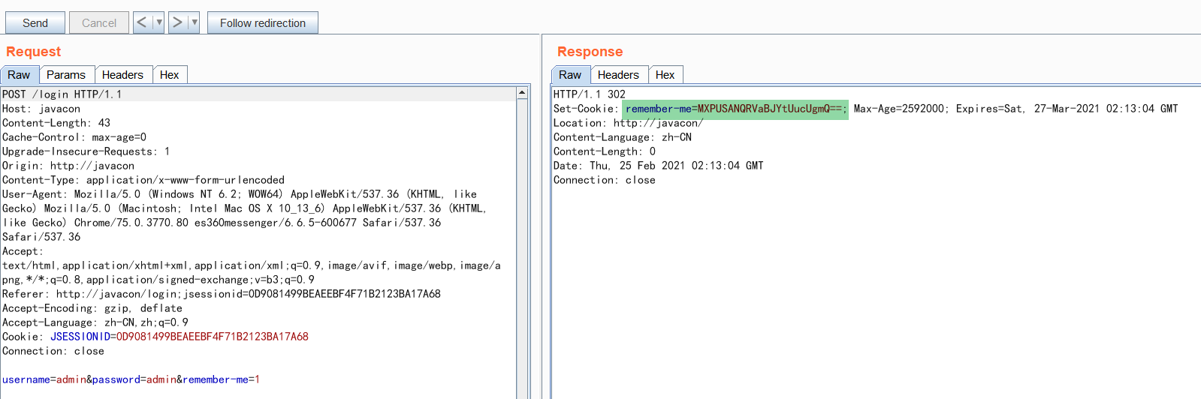Click the disabled Cancel button
The image size is (1201, 399).
click(x=99, y=22)
